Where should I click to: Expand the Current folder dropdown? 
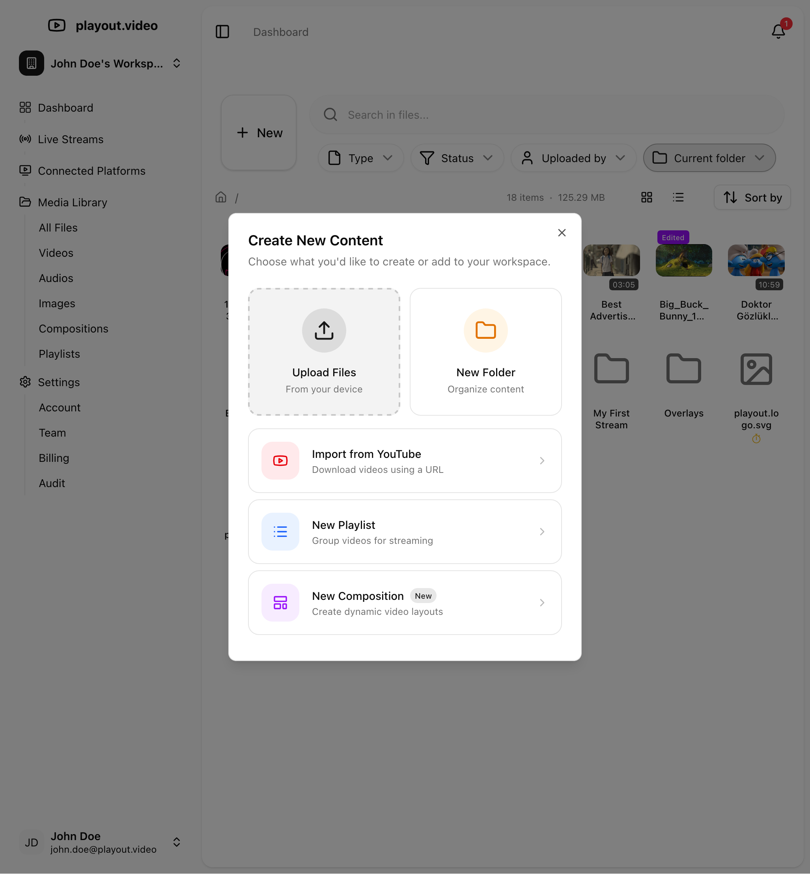[x=709, y=158]
